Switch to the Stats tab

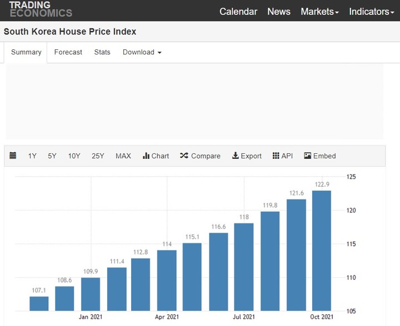pyautogui.click(x=102, y=52)
